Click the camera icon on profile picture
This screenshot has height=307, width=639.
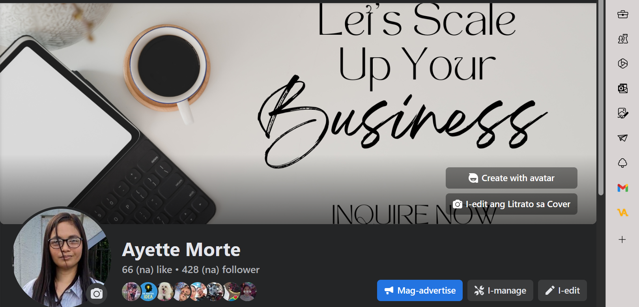coord(97,294)
